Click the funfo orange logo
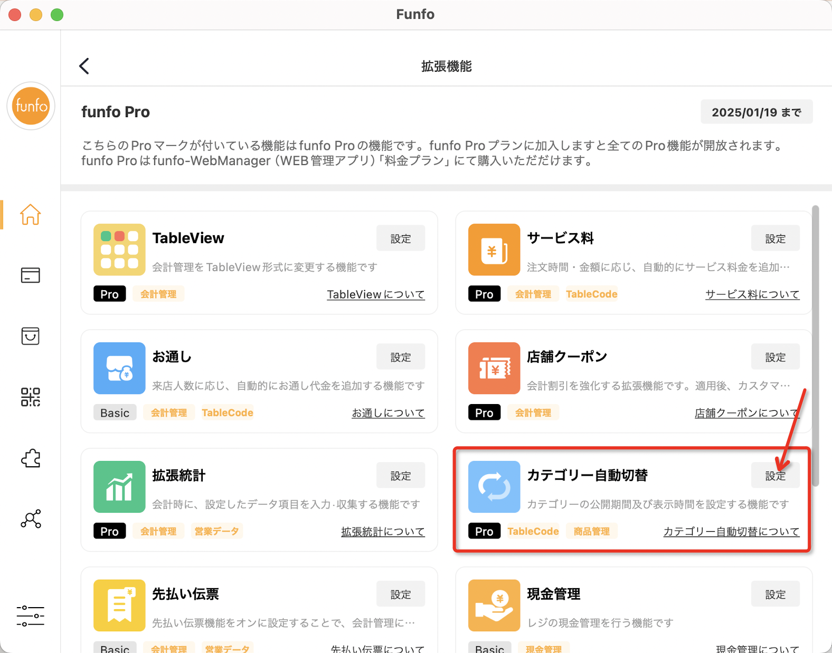Screen dimensions: 832x653 31,106
